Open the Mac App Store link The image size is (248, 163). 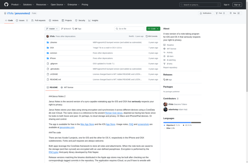pyautogui.click(x=87, y=124)
